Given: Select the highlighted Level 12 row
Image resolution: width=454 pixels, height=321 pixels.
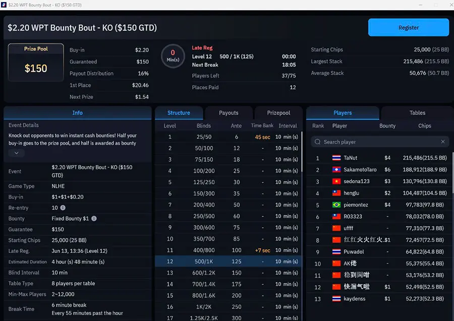Looking at the screenshot, I should click(227, 261).
